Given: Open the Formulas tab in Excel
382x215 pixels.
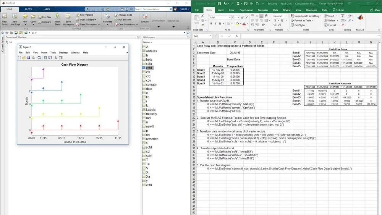Looking at the screenshot, I should click(x=263, y=10).
